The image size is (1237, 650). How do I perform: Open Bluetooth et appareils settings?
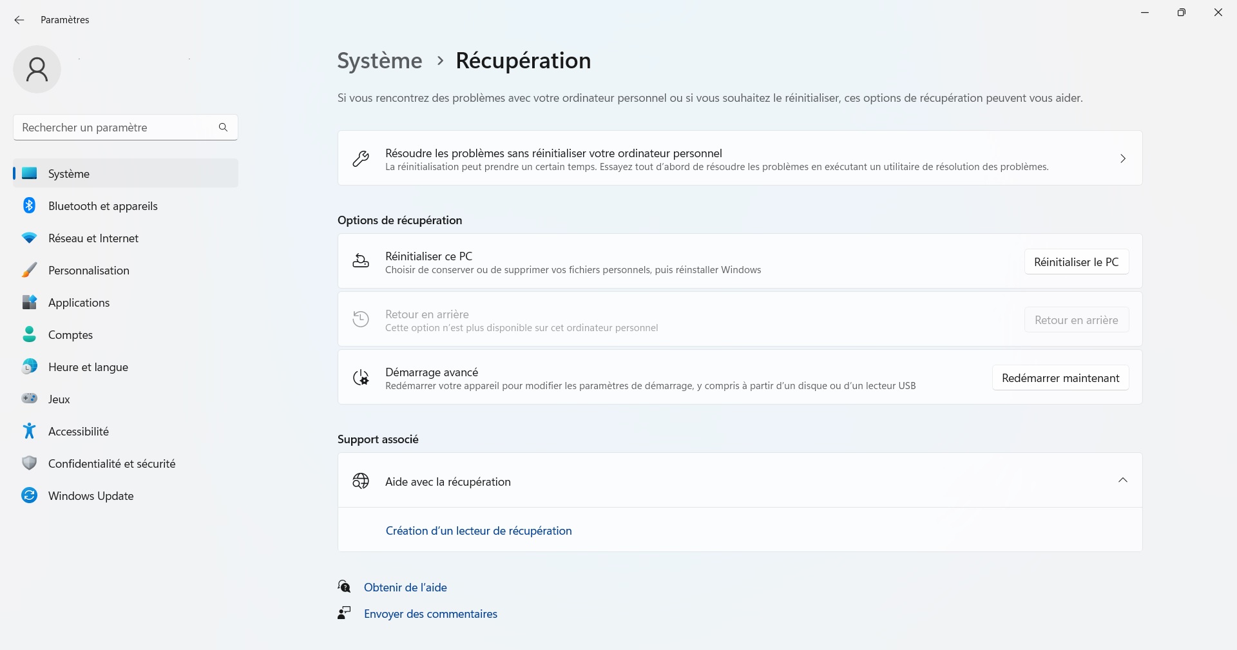pos(126,206)
